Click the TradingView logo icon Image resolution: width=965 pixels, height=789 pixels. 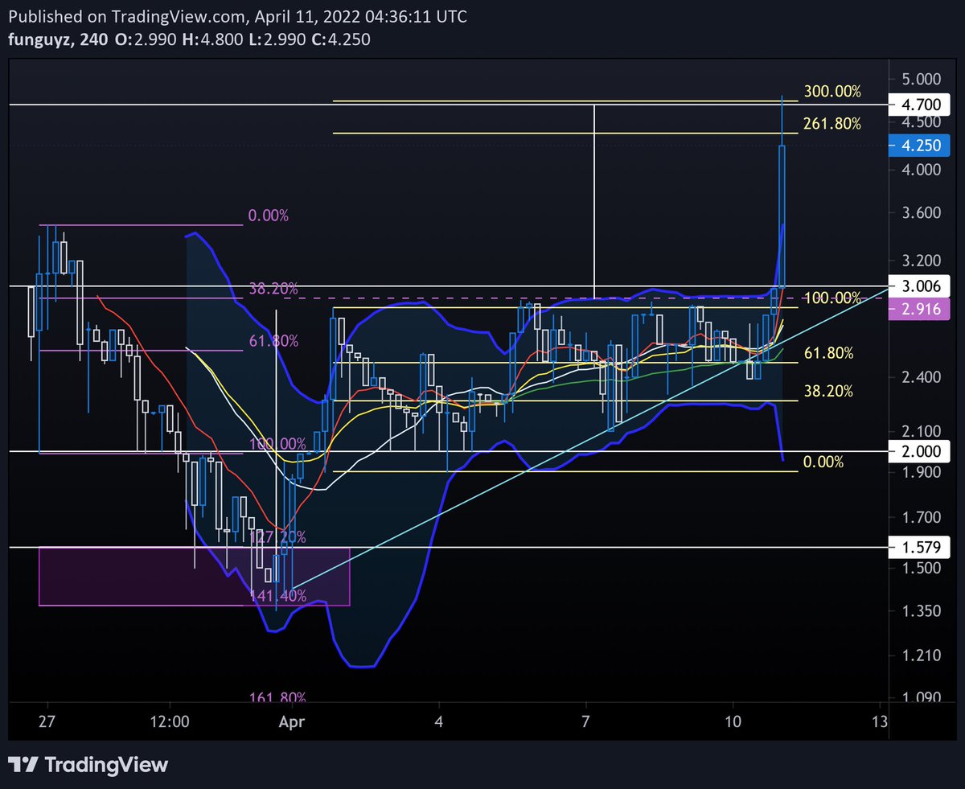coord(23,764)
